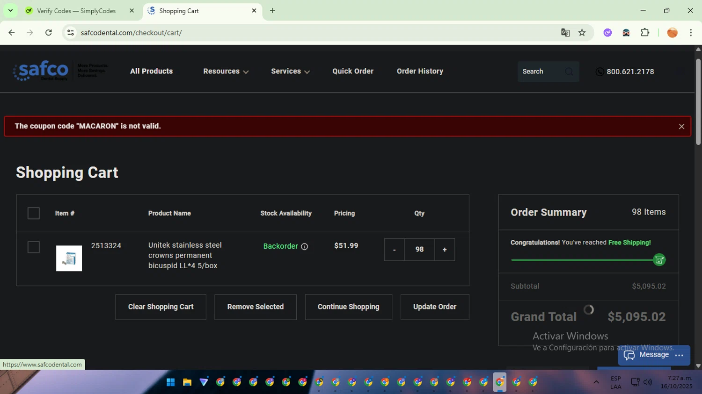
Task: Click the Safco logo
Action: click(x=41, y=71)
